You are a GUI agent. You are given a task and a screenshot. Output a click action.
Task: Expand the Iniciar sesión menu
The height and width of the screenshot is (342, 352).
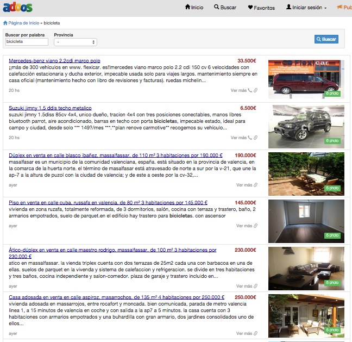(x=306, y=8)
